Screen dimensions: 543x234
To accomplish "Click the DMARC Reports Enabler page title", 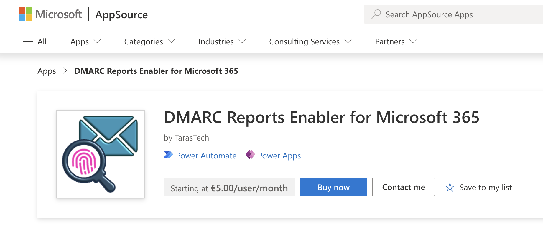I will pos(322,118).
